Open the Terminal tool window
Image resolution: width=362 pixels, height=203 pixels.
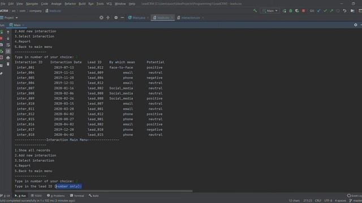click(x=77, y=196)
